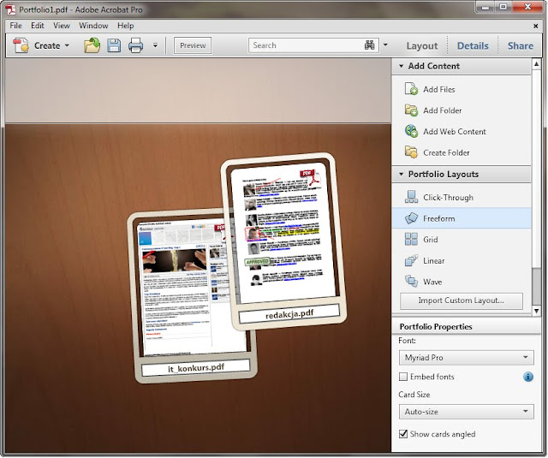
Task: Open the Window menu
Action: [x=93, y=26]
